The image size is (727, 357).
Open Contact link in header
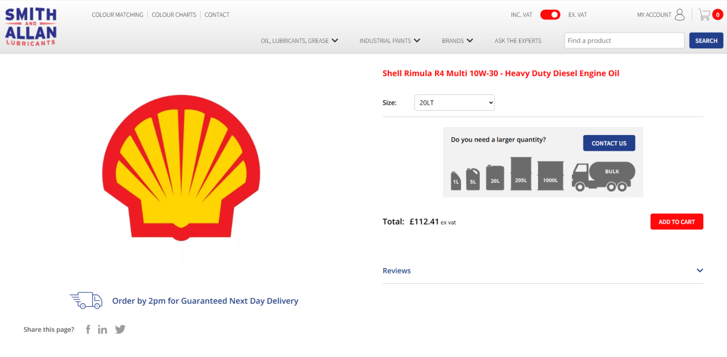217,15
